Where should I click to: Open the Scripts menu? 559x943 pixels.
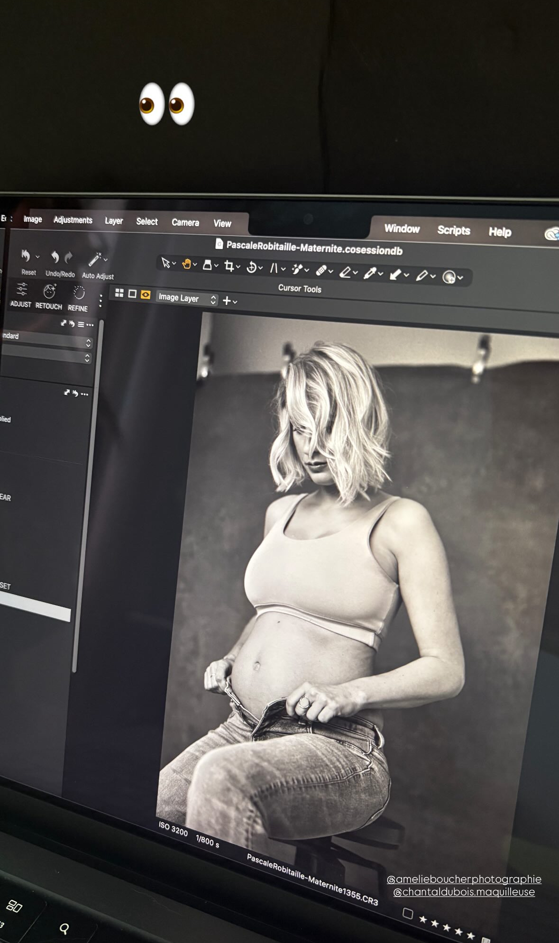(453, 230)
